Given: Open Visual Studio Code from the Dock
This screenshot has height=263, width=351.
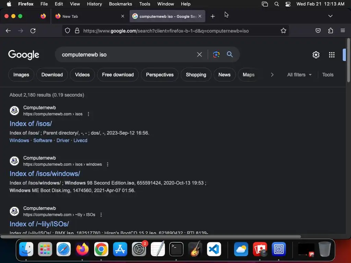Looking at the screenshot, I should coord(214,249).
